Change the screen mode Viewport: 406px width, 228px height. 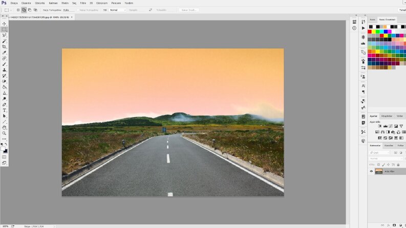[4, 163]
